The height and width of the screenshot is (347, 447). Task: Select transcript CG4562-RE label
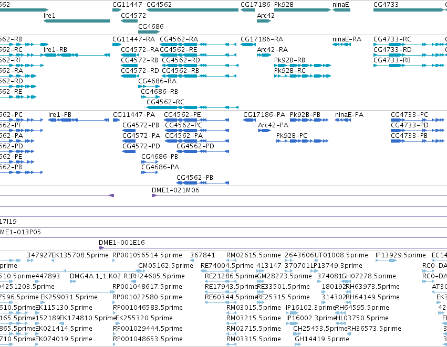pos(179,49)
